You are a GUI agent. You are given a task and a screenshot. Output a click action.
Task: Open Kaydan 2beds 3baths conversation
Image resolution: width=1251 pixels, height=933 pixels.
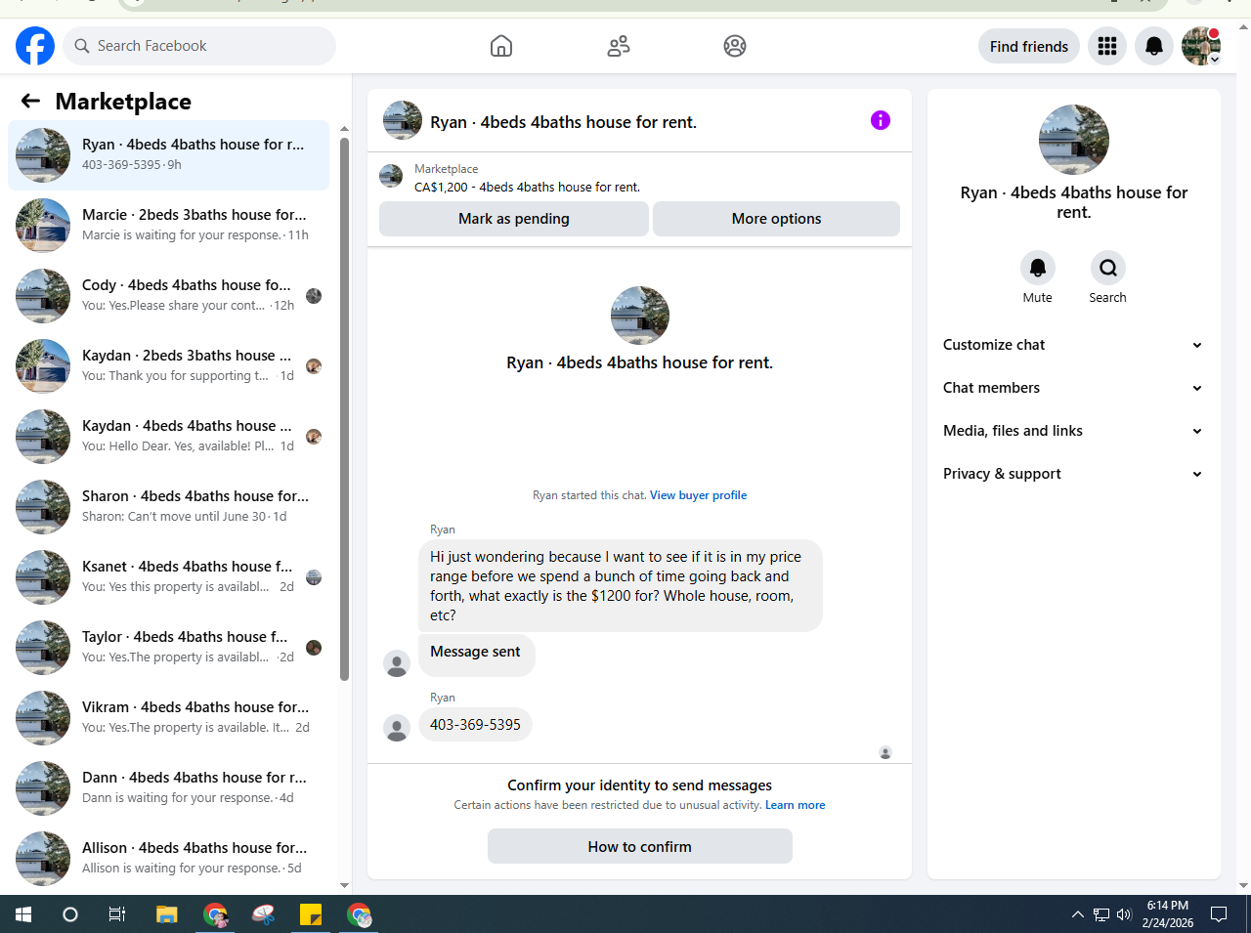[168, 366]
